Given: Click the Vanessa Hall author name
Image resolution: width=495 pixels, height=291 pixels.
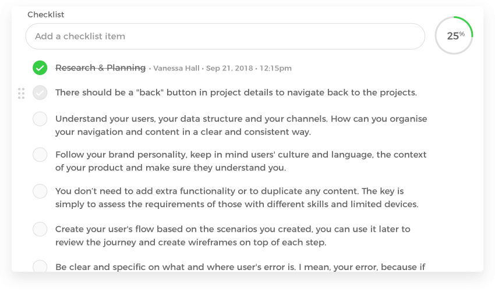Looking at the screenshot, I should click(176, 69).
